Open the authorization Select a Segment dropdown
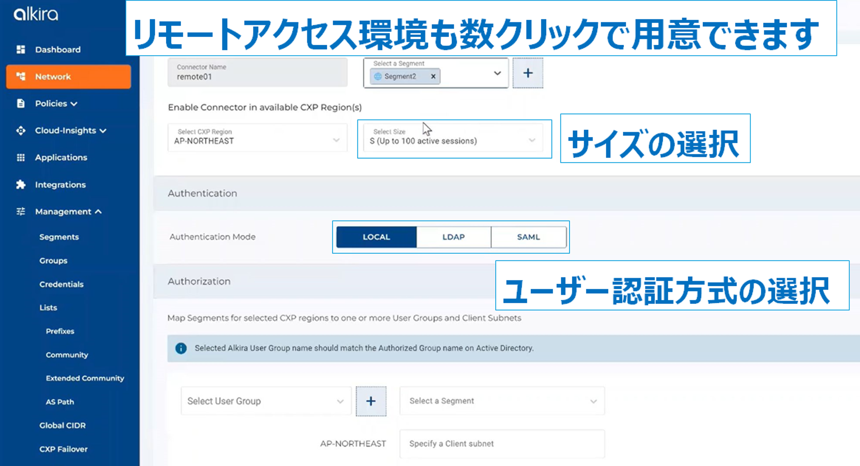 pyautogui.click(x=502, y=401)
